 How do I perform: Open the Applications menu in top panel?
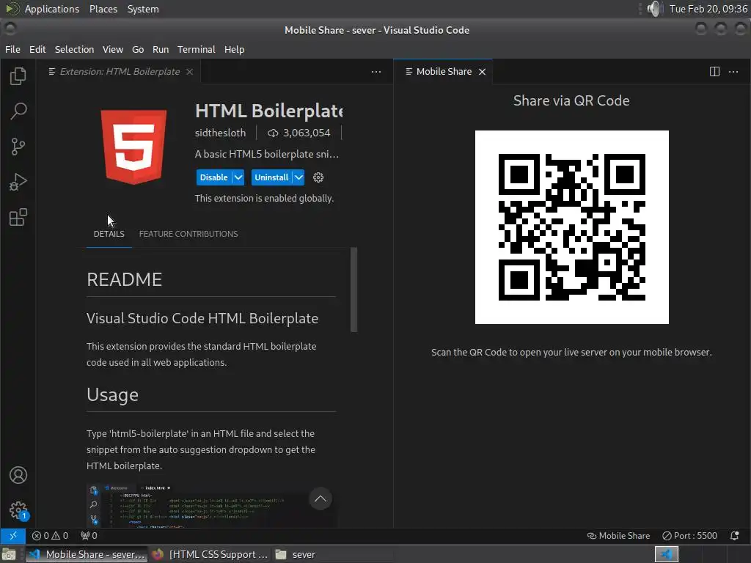[x=52, y=9]
